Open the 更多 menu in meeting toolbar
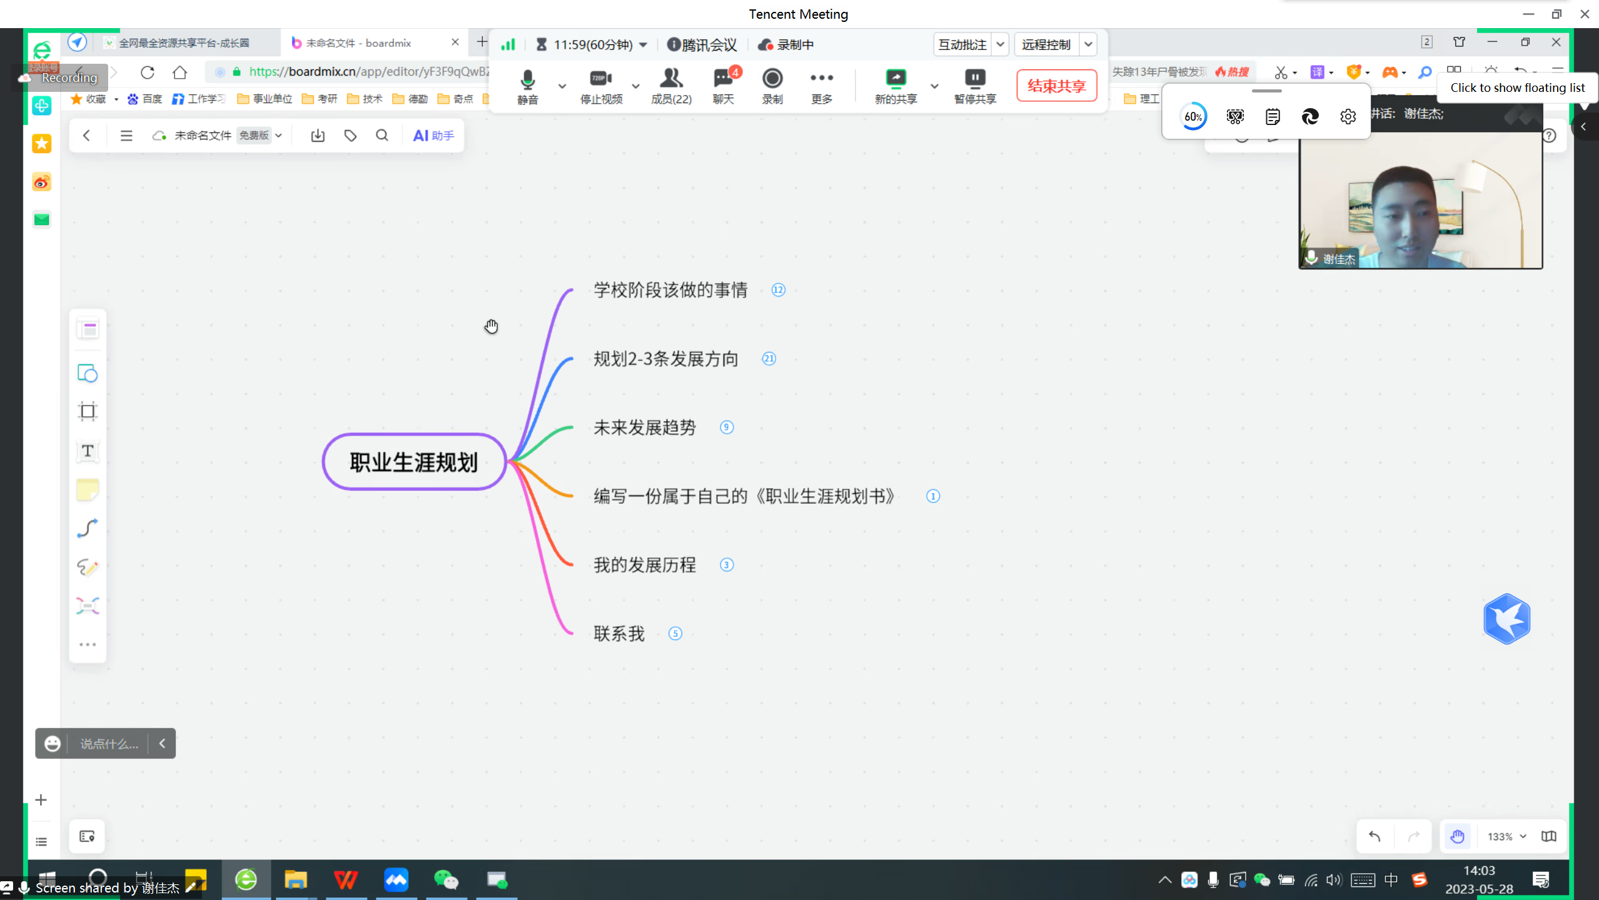The image size is (1599, 900). pos(821,85)
